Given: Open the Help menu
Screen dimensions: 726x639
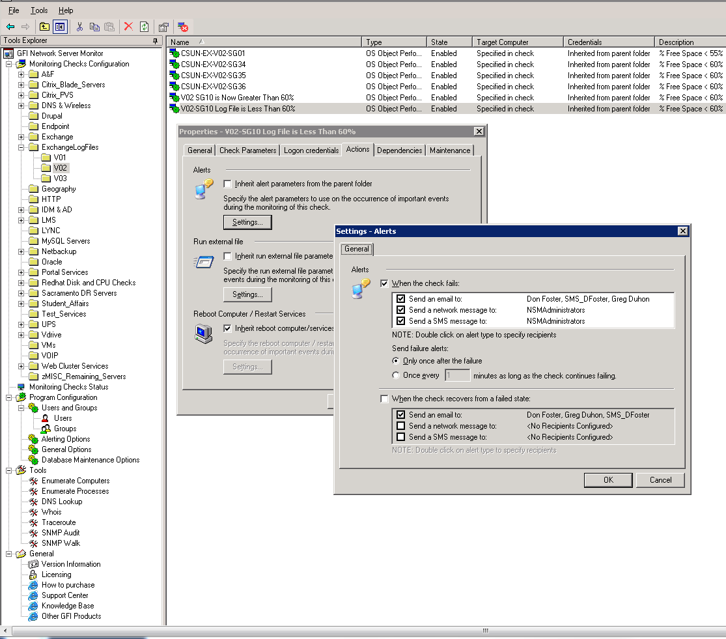Looking at the screenshot, I should coord(66,10).
